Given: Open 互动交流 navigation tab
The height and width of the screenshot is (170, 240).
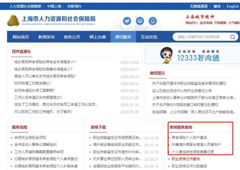Looking at the screenshot, I should (x=149, y=37).
